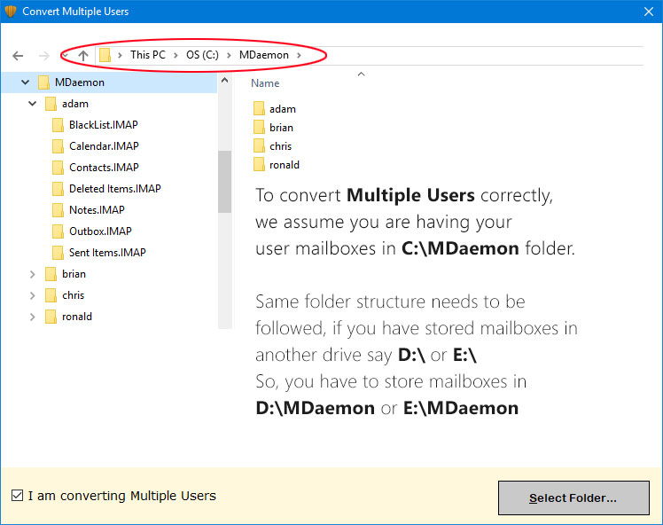This screenshot has height=525, width=663.
Task: Click the forward navigation arrow
Action: tap(44, 55)
